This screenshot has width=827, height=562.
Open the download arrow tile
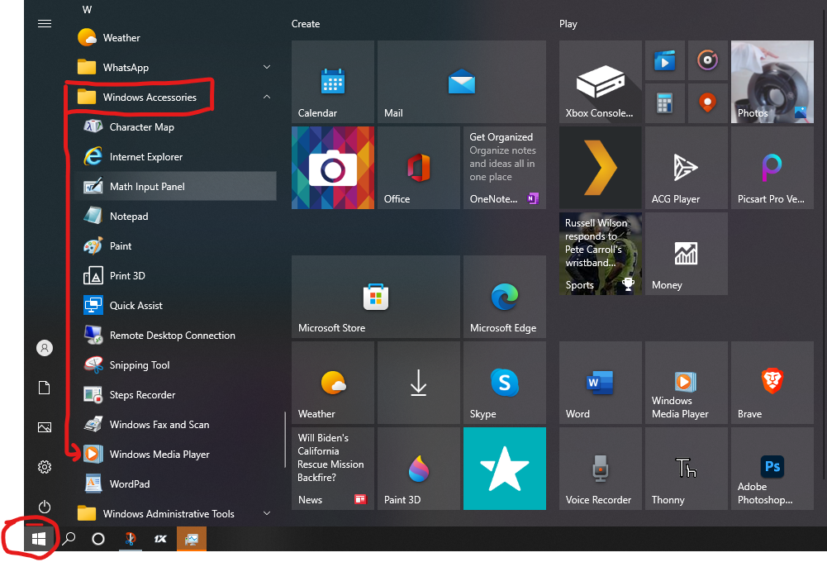[419, 383]
